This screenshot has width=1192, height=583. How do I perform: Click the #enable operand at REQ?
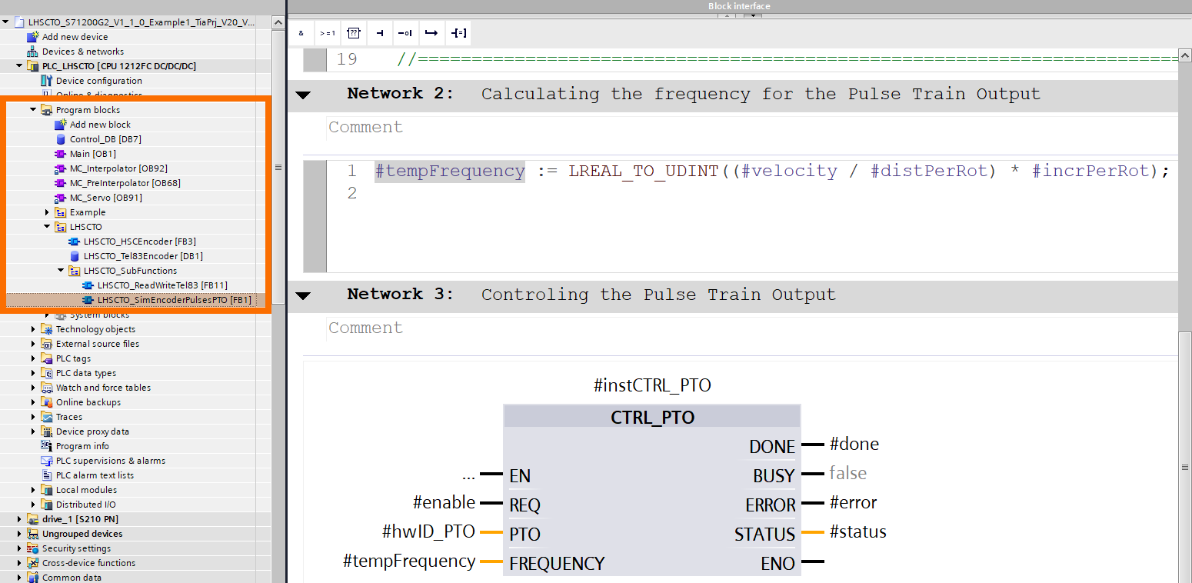point(444,503)
